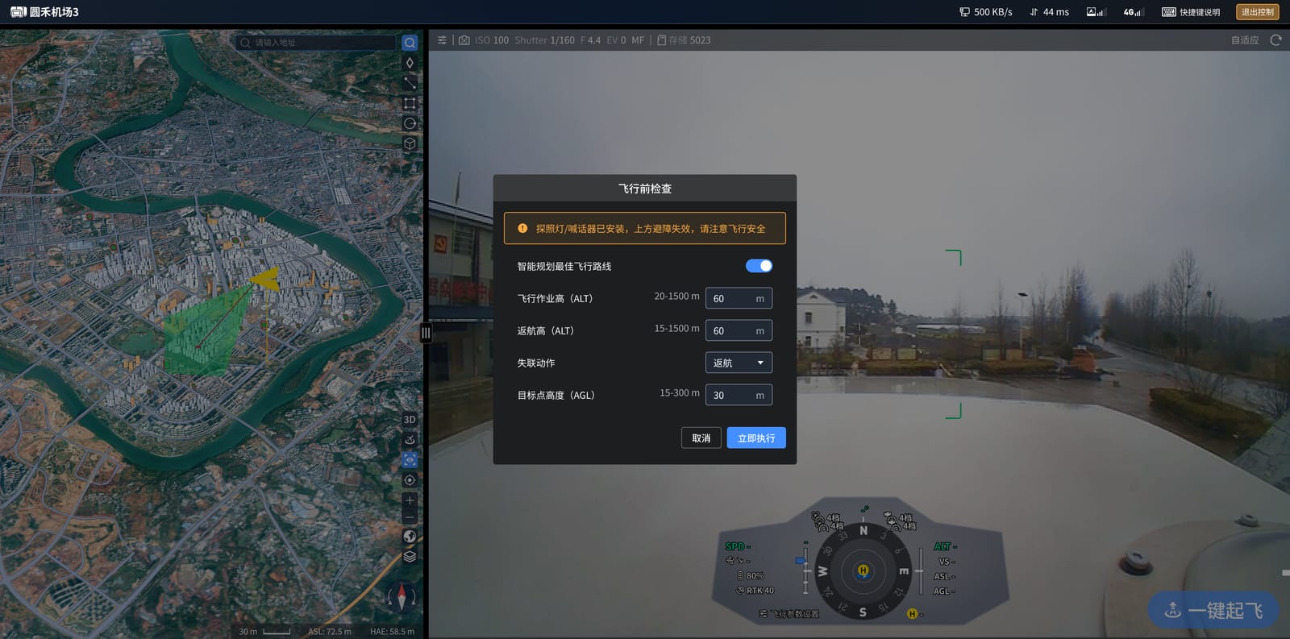Click the Shutter 1/160 camera parameter

click(x=545, y=40)
